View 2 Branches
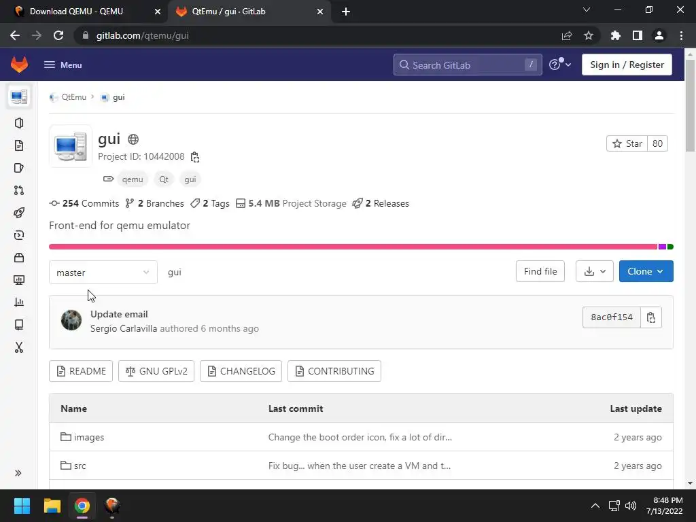 point(154,203)
